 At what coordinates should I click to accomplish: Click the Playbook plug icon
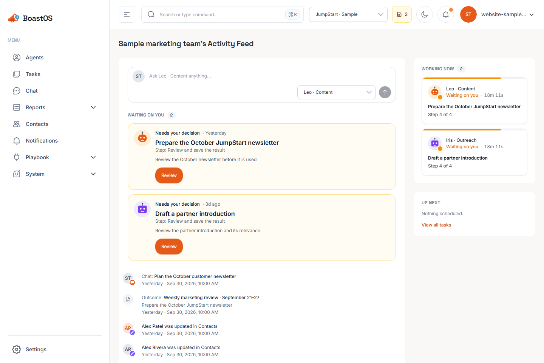click(17, 157)
